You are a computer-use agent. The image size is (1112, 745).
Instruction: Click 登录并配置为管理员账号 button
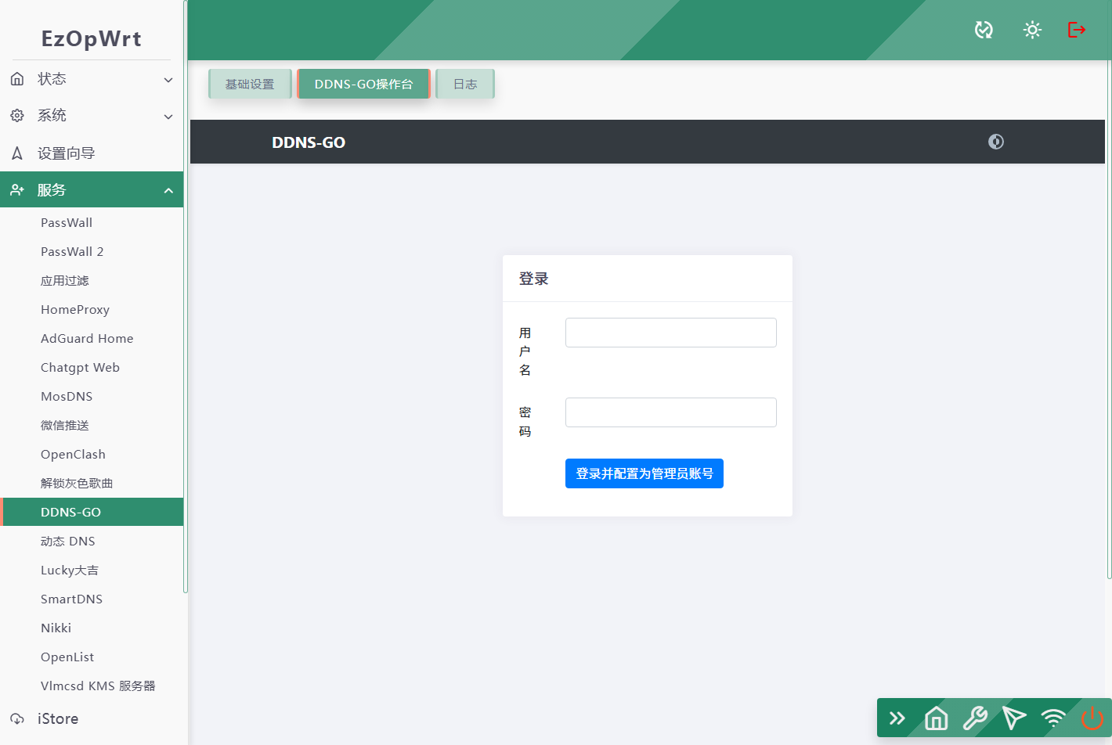[x=644, y=473]
